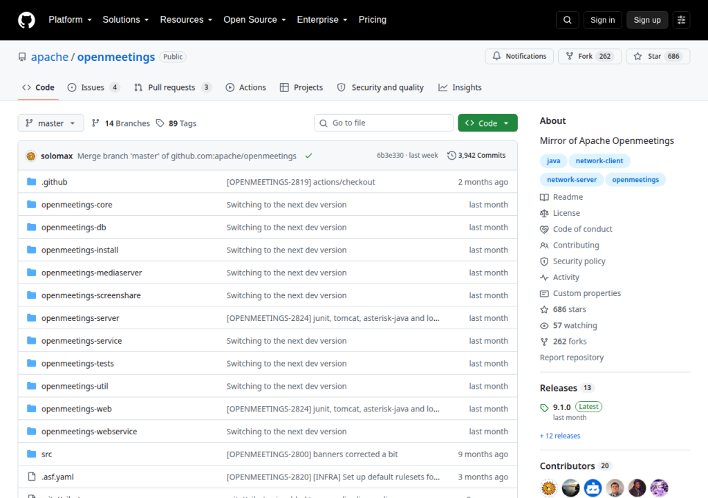The image size is (708, 498).
Task: Go to the GitHub homepage logo
Action: [26, 20]
